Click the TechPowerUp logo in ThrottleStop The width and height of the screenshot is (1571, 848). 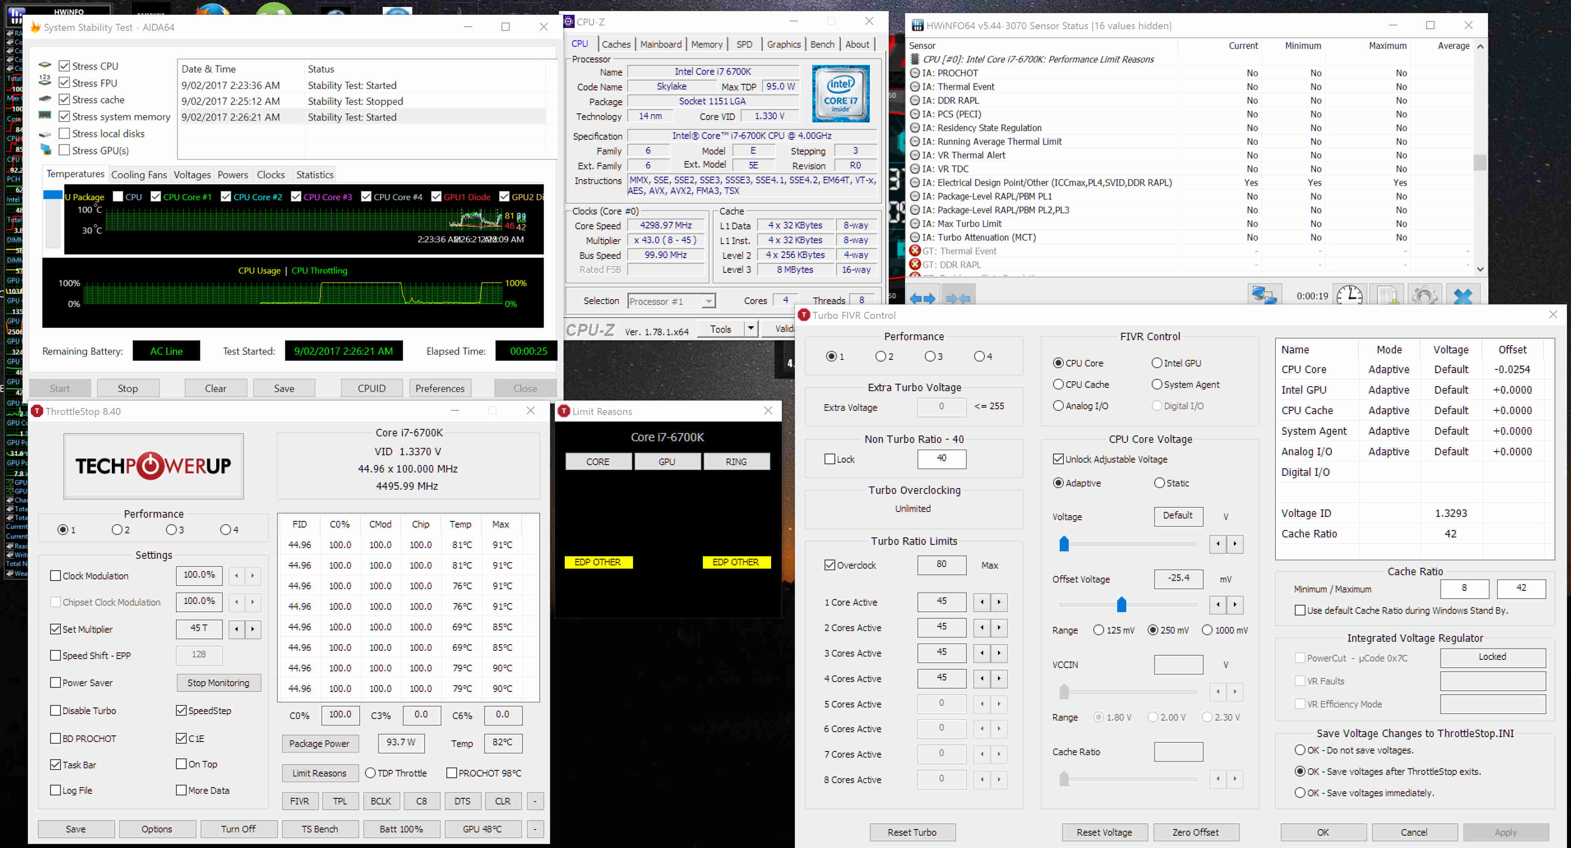pyautogui.click(x=153, y=466)
